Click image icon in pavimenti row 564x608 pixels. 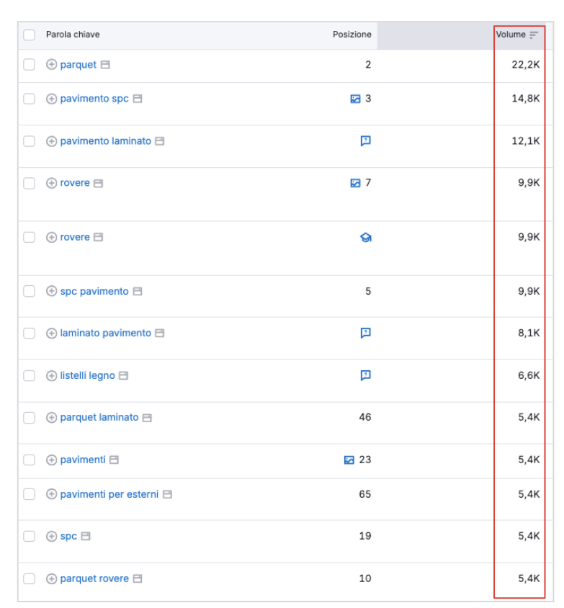tap(349, 460)
